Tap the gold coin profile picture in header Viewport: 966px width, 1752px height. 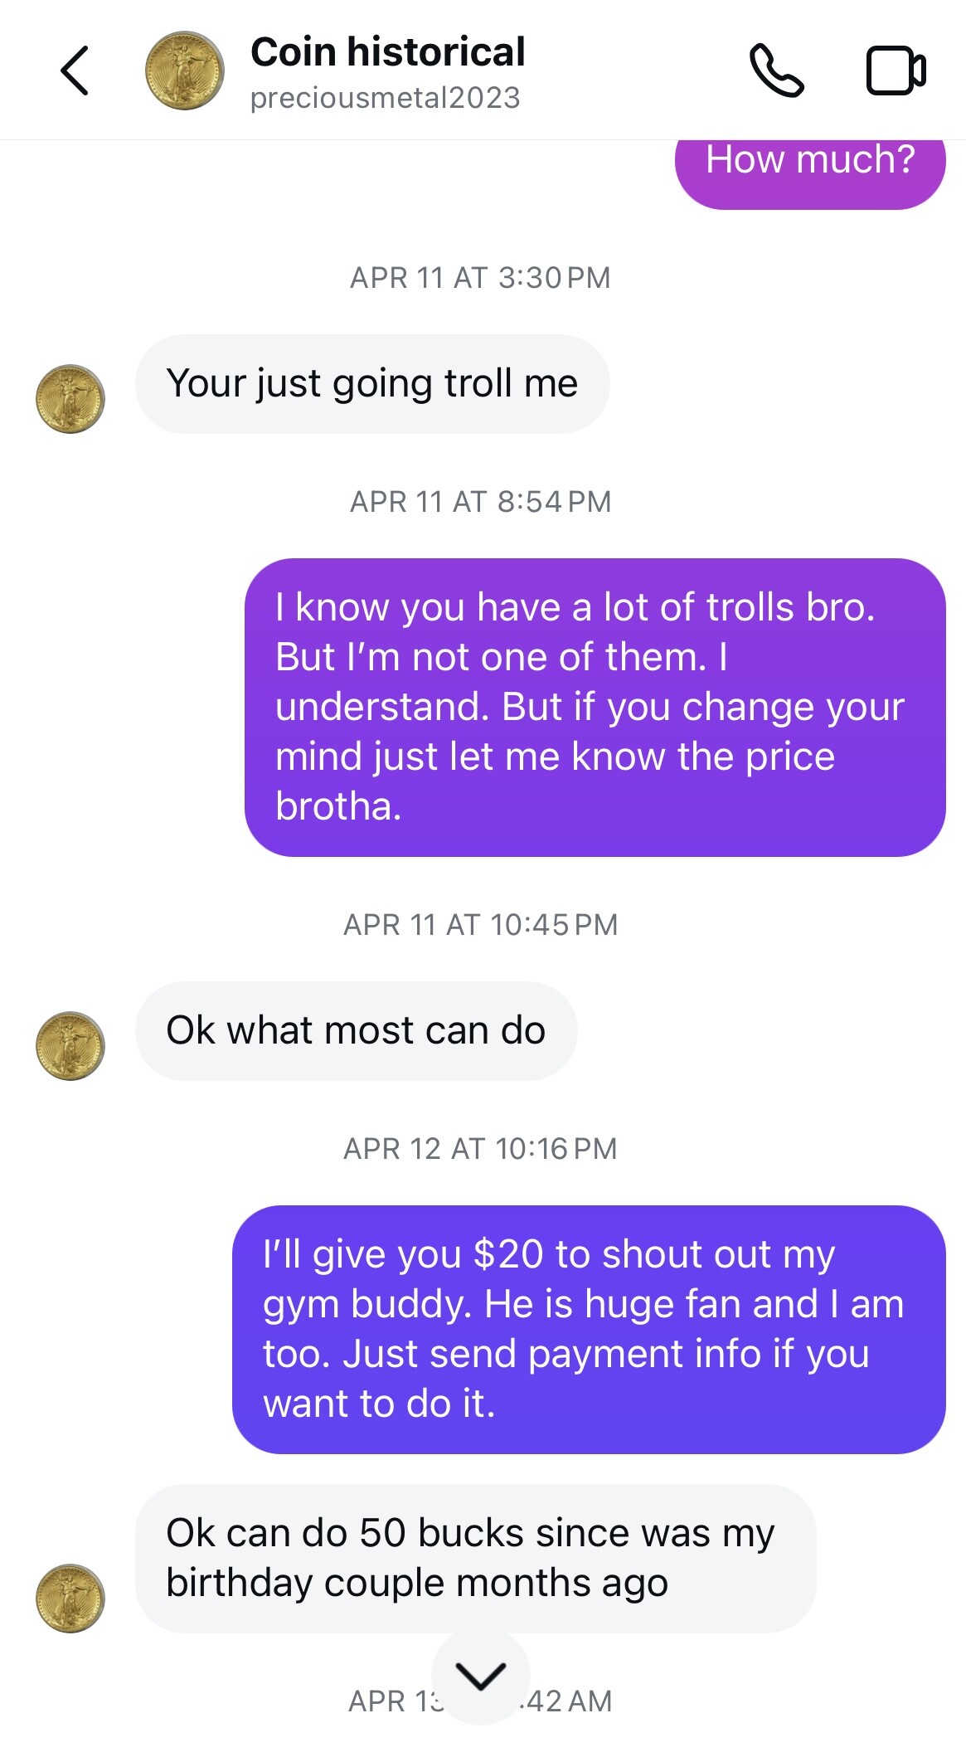pos(184,71)
